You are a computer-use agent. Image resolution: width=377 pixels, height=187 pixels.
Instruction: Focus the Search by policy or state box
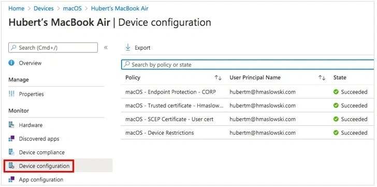click(x=248, y=65)
